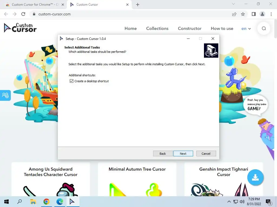
Task: Click the blue download floating button
Action: [255, 177]
